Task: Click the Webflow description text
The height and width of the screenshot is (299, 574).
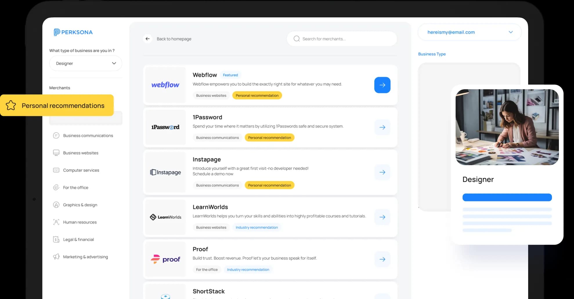Action: [x=267, y=84]
